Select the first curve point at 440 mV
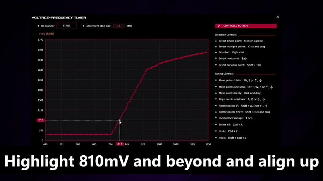323x181 pixels. click(x=47, y=134)
